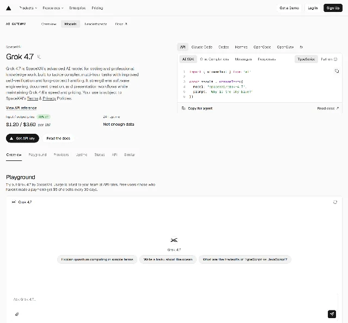Focus the Ask Grok 4.7 input field
Viewport: 348px width, 323px height.
[174, 299]
